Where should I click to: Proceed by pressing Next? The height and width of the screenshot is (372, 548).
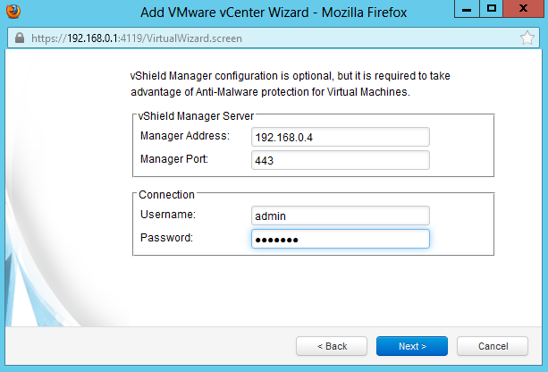click(x=412, y=346)
